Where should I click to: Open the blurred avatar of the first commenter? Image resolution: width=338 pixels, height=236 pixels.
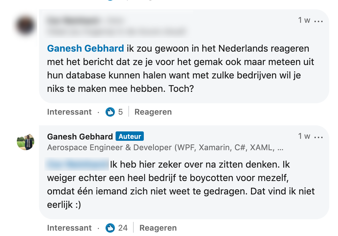[x=25, y=25]
